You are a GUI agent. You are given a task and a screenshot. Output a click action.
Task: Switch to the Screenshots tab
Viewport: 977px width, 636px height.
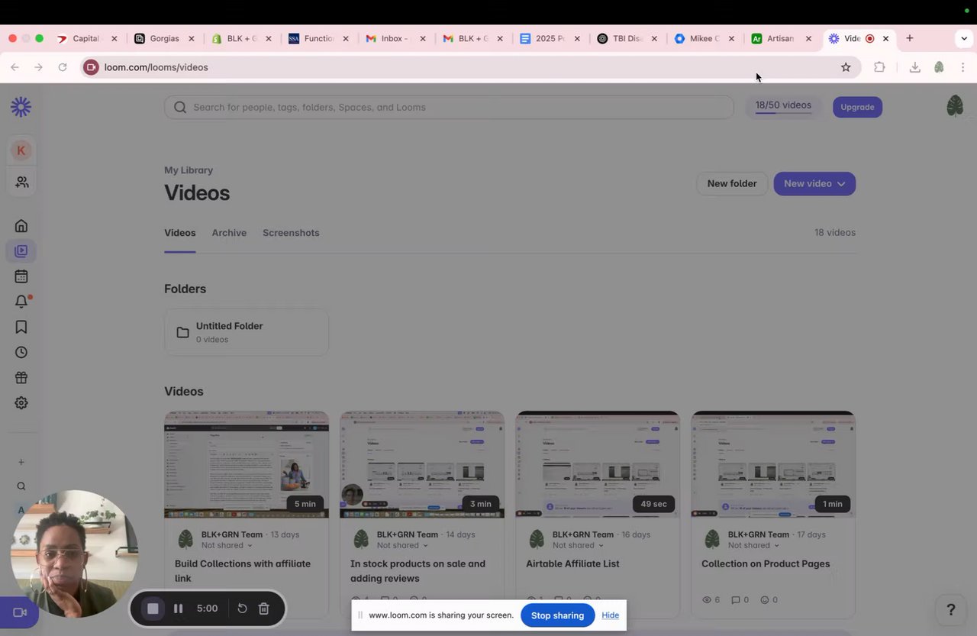click(291, 233)
